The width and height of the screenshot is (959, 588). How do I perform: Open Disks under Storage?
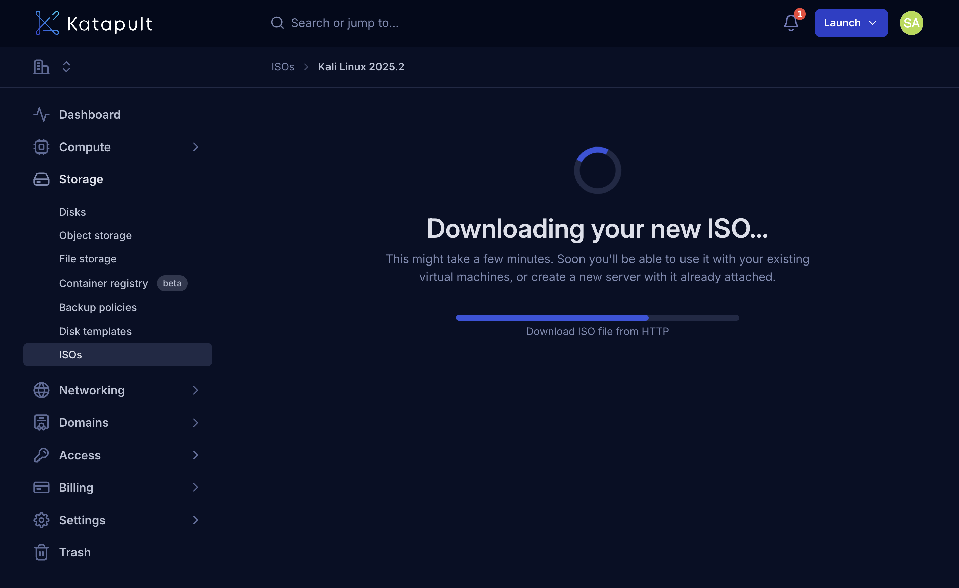72,212
